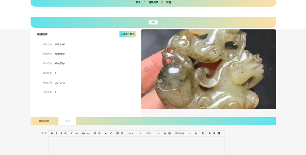Apply Heading 1 style
The image size is (306, 155).
[x=83, y=133]
